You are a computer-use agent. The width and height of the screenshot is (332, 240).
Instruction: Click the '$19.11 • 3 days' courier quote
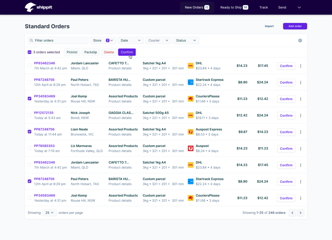coord(207,118)
